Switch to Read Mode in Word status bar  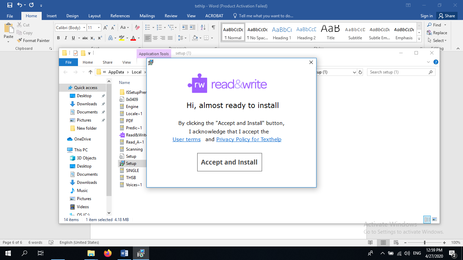(x=370, y=242)
